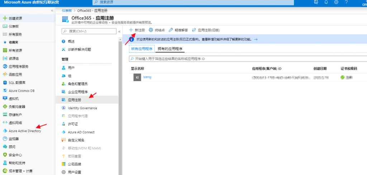Open Custom domain names menu item
The height and width of the screenshot is (175, 367).
tap(76, 140)
